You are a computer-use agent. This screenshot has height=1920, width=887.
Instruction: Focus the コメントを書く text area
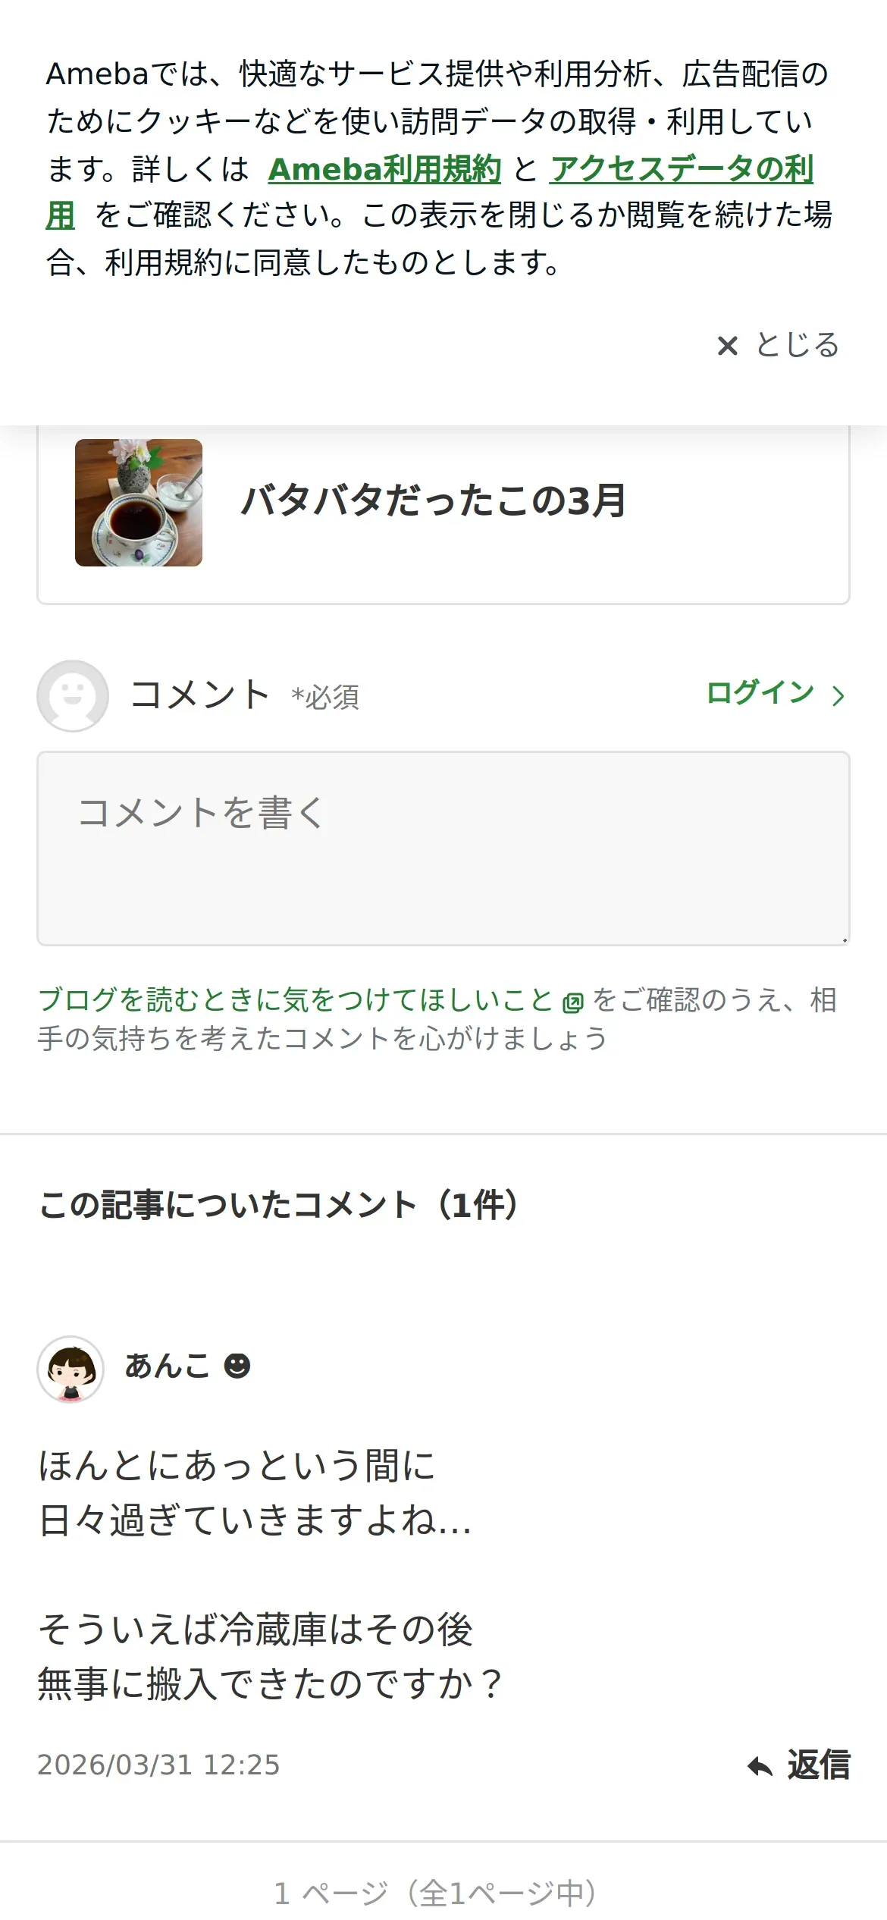coord(443,849)
